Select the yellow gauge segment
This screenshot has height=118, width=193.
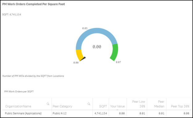pos(79,55)
